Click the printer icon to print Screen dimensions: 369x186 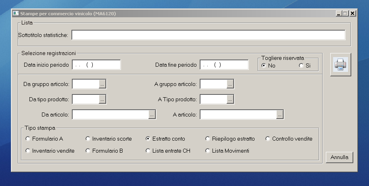coord(340,65)
